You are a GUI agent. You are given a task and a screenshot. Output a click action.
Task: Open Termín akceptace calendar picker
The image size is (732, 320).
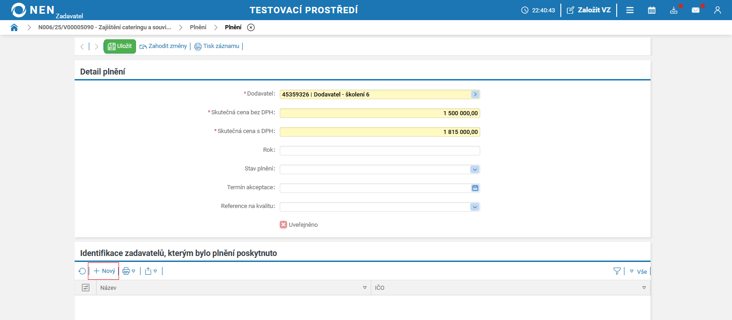coord(475,188)
